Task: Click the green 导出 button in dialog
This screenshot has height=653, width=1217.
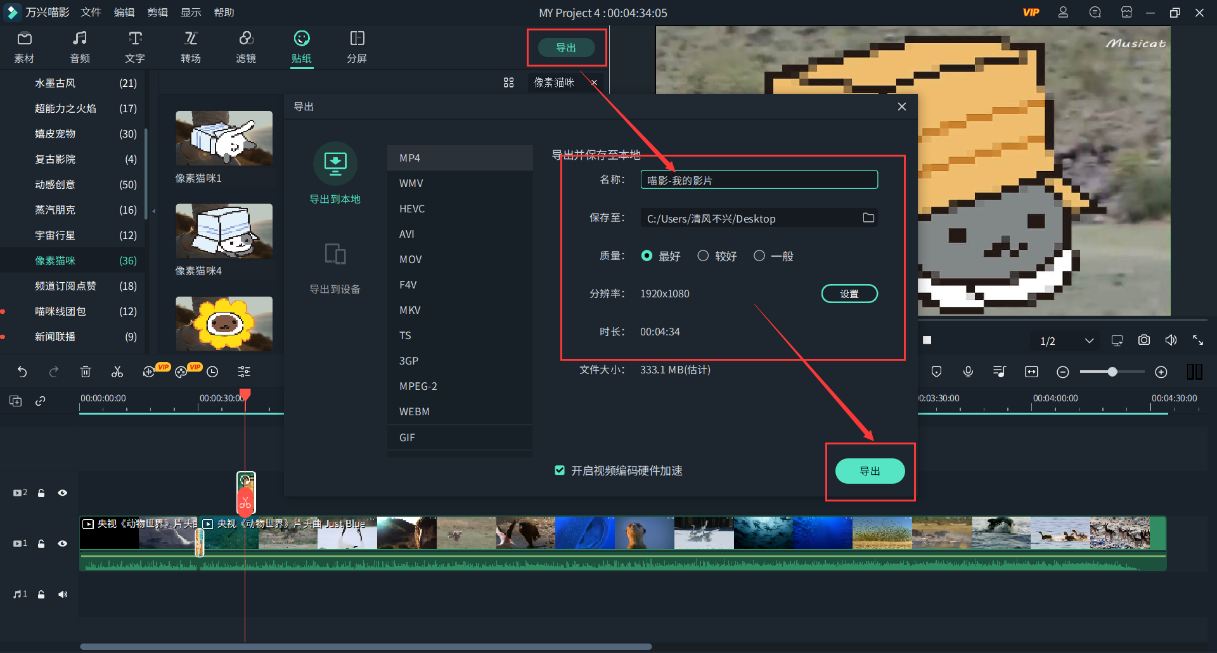Action: point(870,471)
